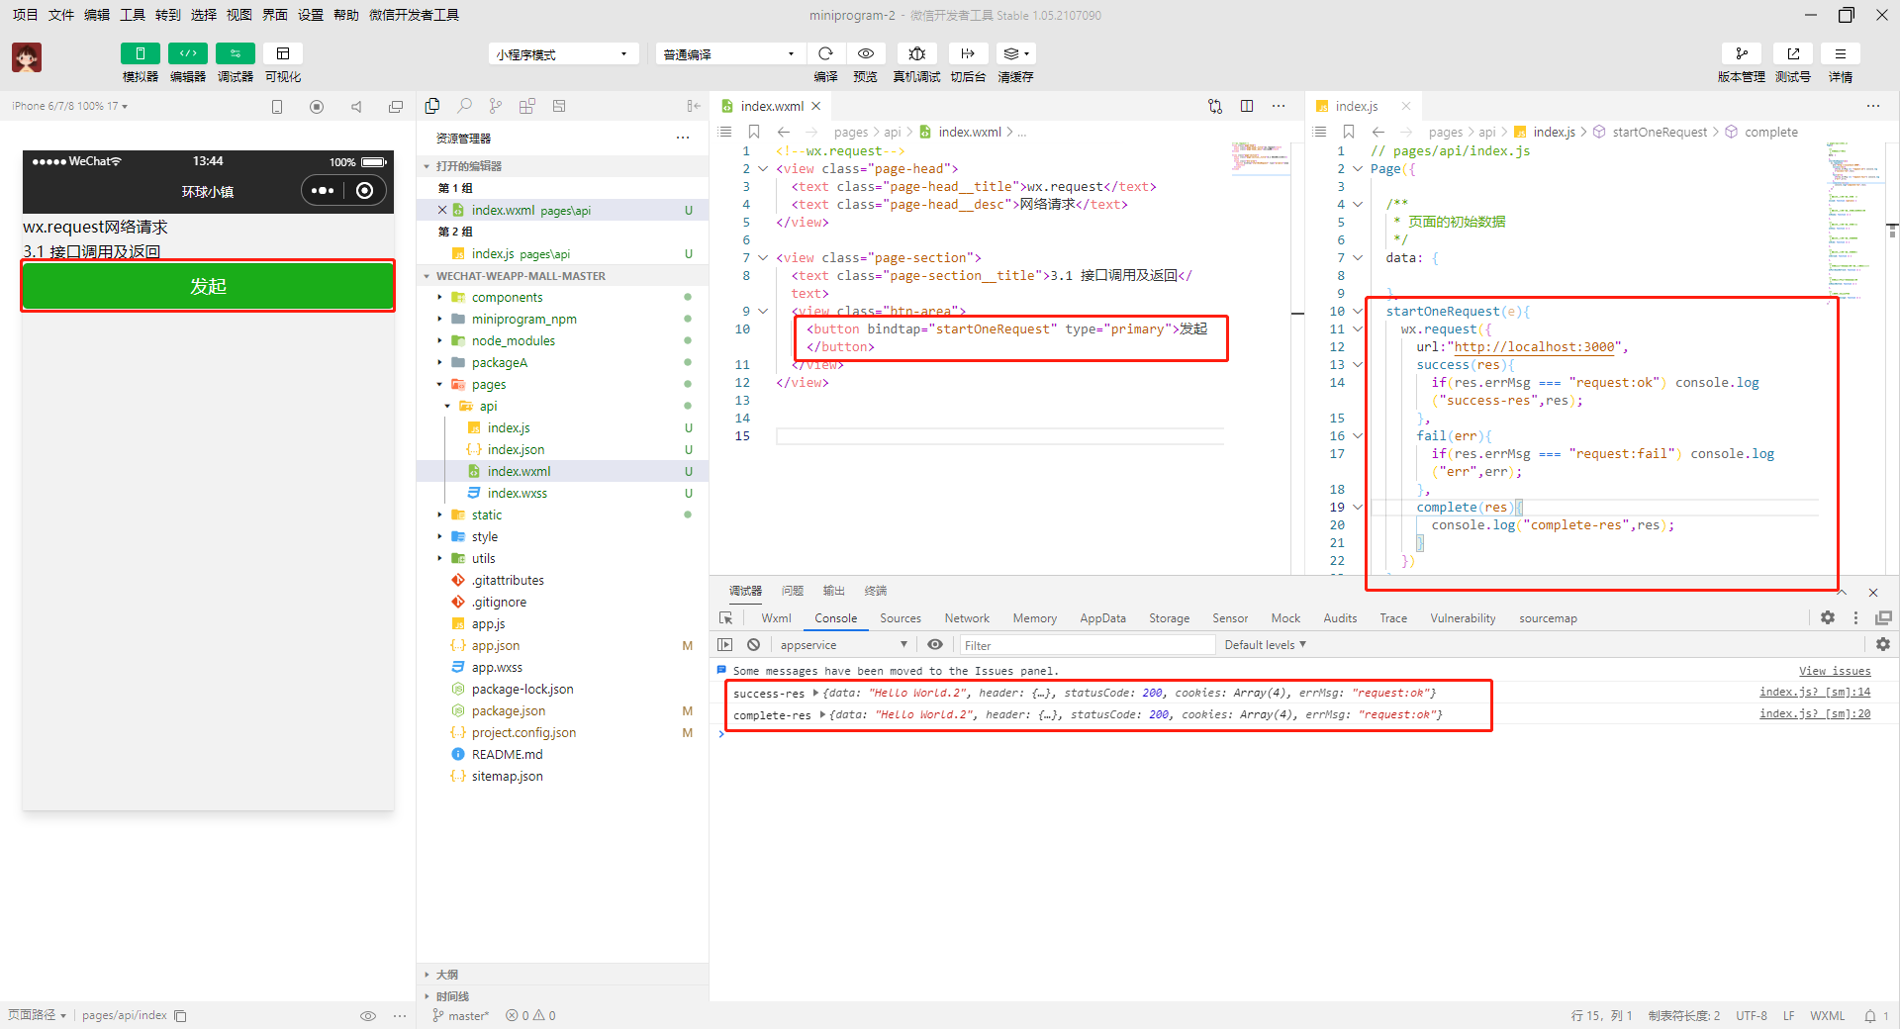Detach the simulator window icon
1900x1029 pixels.
tap(396, 107)
